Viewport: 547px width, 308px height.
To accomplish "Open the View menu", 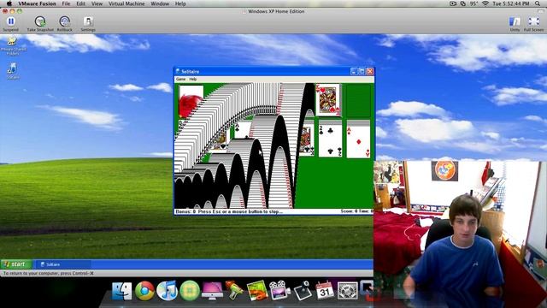I will pyautogui.click(x=97, y=3).
